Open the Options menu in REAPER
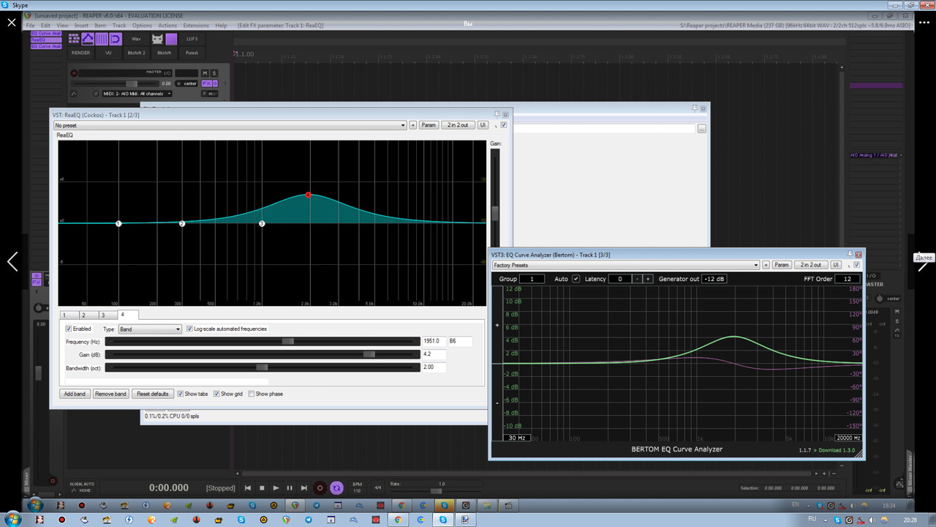936x527 pixels. [x=142, y=26]
